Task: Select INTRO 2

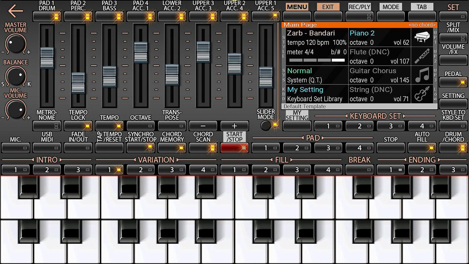Action: [x=47, y=170]
